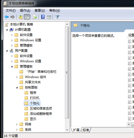Select the 显示 tree item
Image resolution: width=134 pixels, height=138 pixels.
coord(33,119)
